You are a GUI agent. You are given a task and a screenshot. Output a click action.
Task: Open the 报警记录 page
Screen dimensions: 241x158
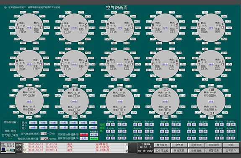pos(213,150)
